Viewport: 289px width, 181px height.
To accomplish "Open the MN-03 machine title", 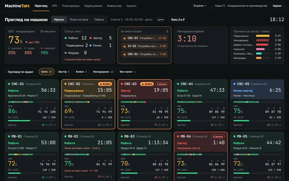I will tap(129, 136).
